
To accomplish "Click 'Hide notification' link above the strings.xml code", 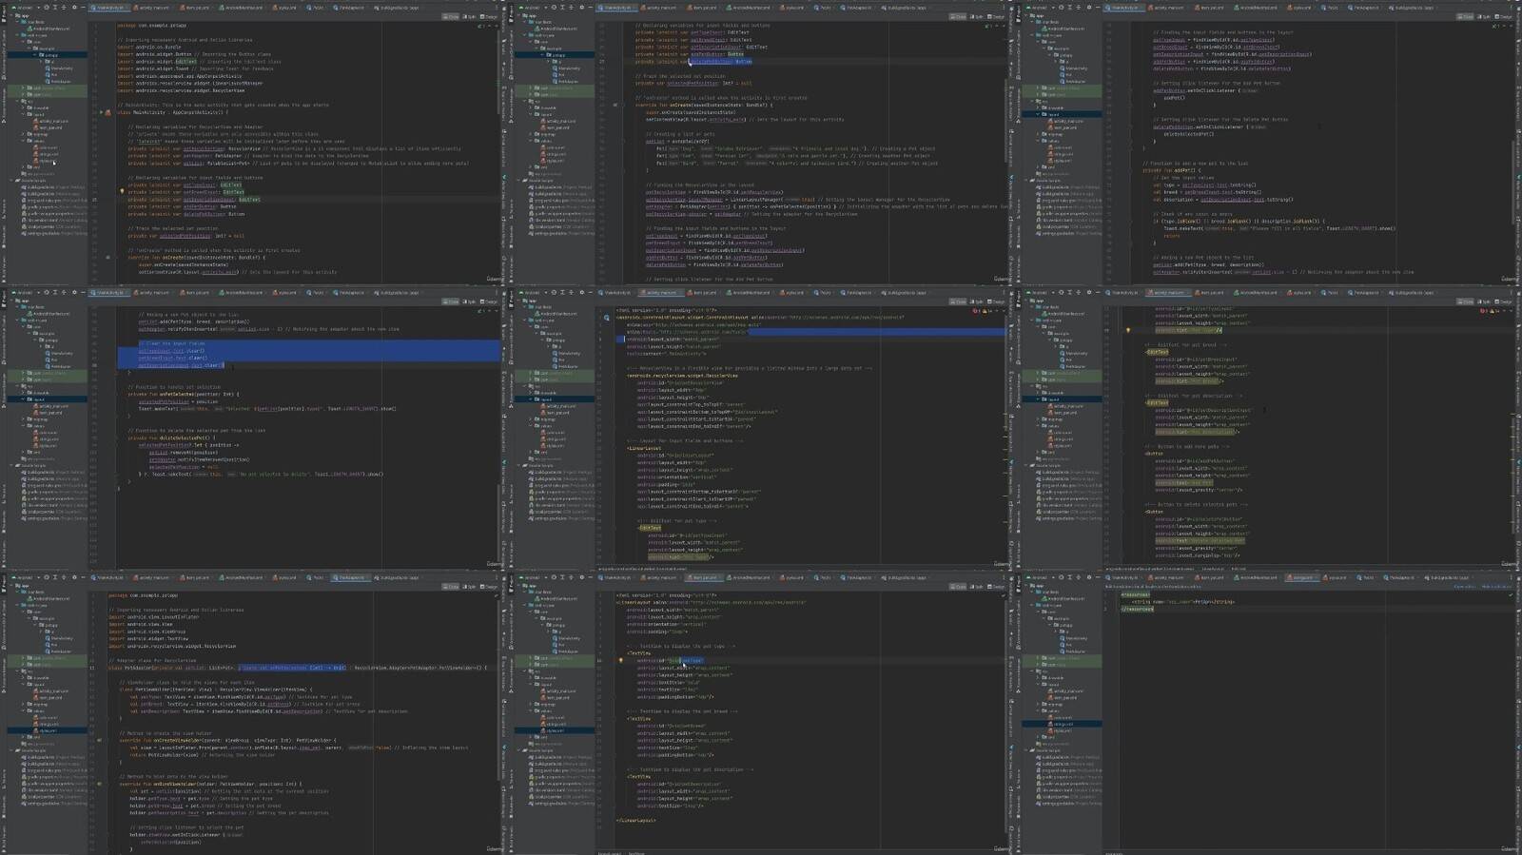I will 1496,586.
